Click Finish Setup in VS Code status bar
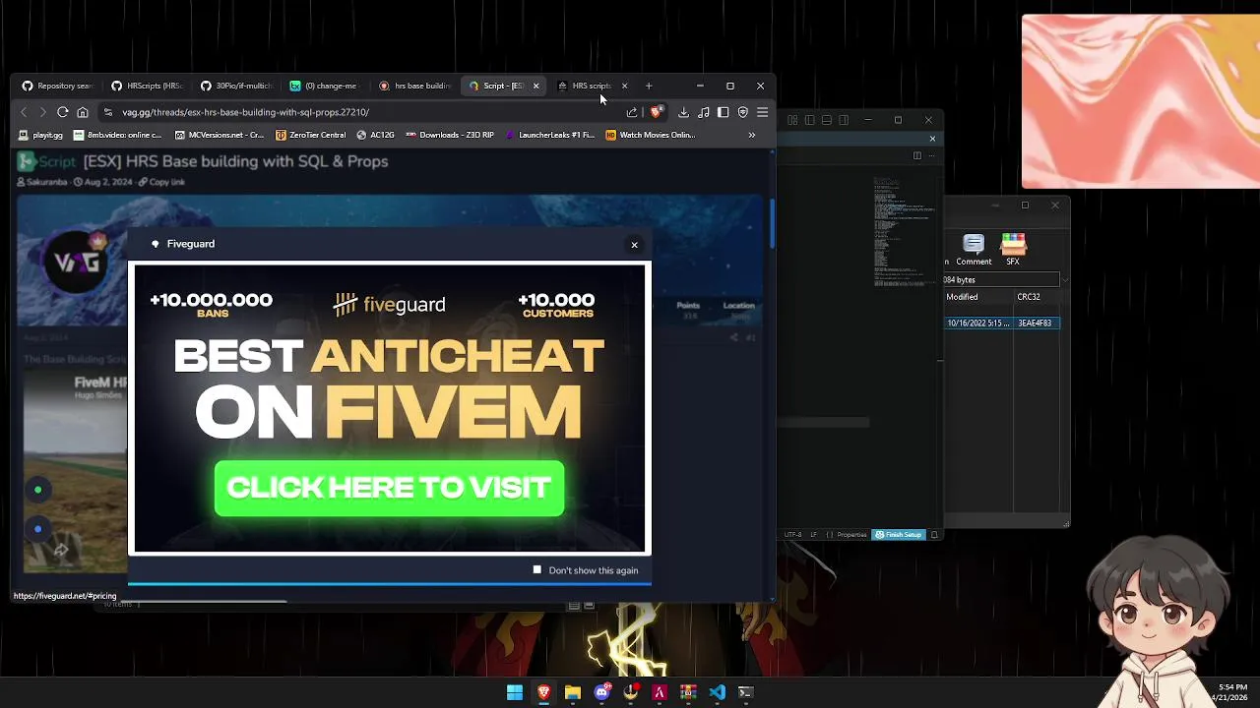Image resolution: width=1260 pixels, height=708 pixels. [899, 535]
